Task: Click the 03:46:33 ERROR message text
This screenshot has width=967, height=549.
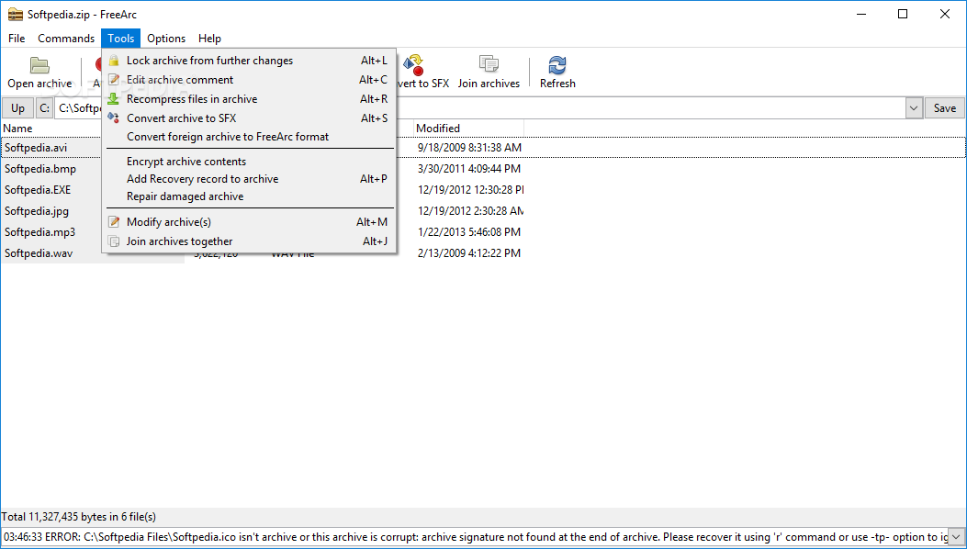Action: pos(474,537)
